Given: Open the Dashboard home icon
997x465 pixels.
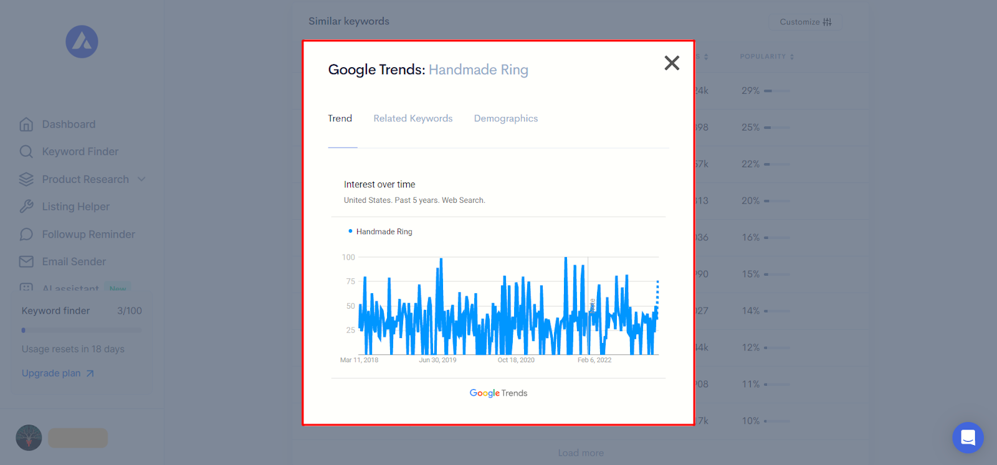Looking at the screenshot, I should (x=26, y=124).
